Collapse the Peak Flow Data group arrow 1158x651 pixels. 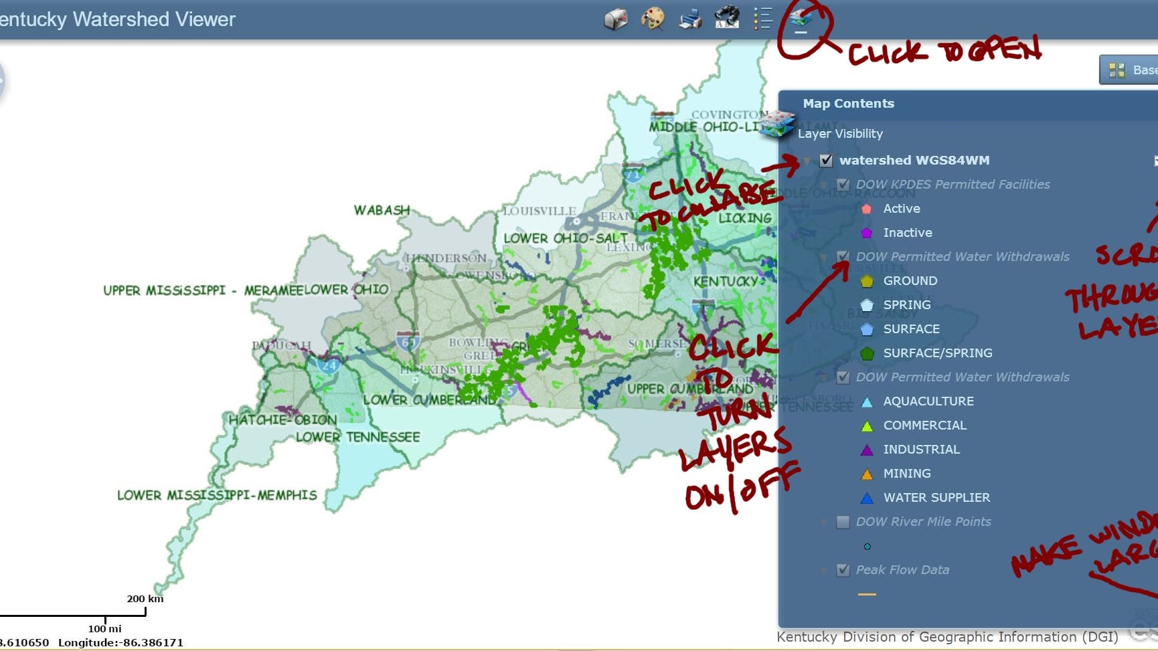pyautogui.click(x=825, y=570)
